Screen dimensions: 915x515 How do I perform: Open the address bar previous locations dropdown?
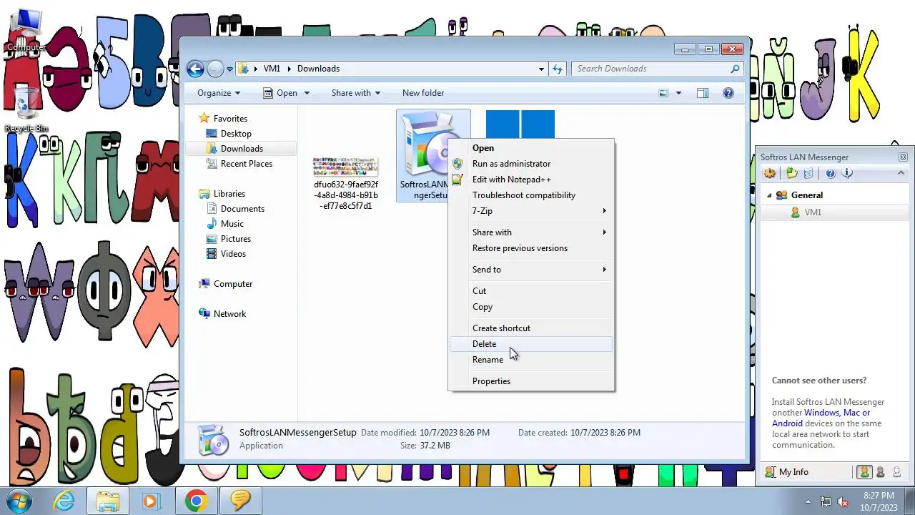(x=541, y=69)
